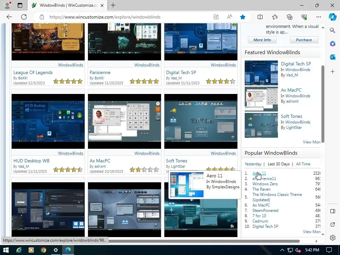Click View More under Featured WindowBlinds

(x=311, y=142)
